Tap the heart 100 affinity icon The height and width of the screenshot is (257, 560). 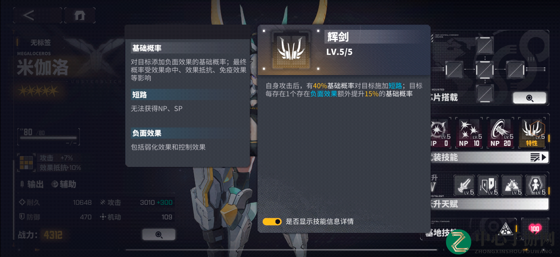coord(535,229)
